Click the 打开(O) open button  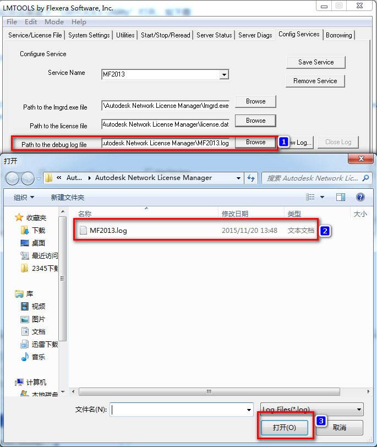click(285, 427)
